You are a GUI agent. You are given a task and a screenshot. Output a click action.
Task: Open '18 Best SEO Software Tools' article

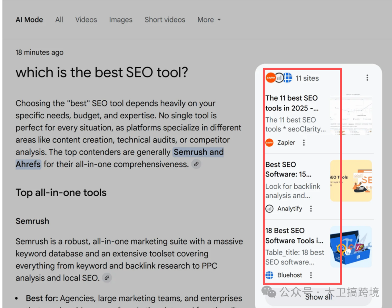294,236
